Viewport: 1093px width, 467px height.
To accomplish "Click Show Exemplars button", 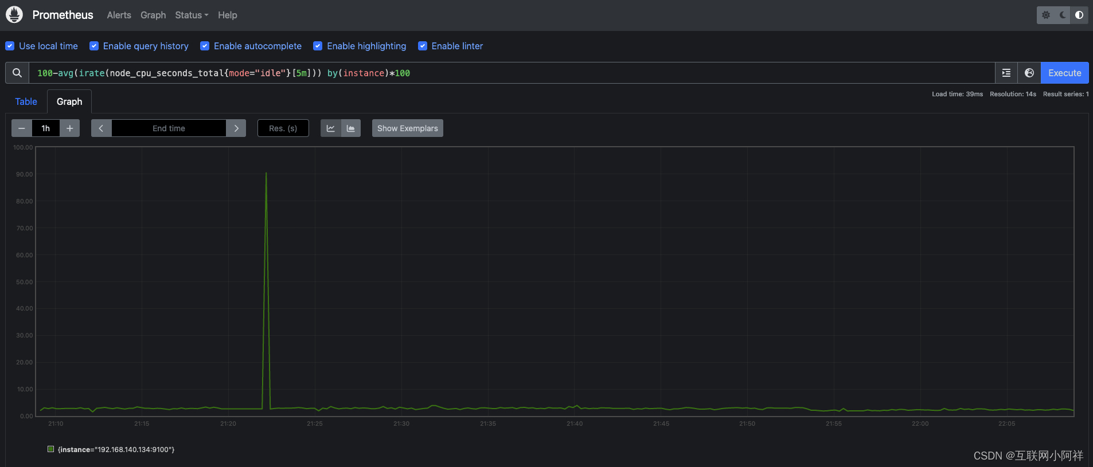I will [408, 128].
